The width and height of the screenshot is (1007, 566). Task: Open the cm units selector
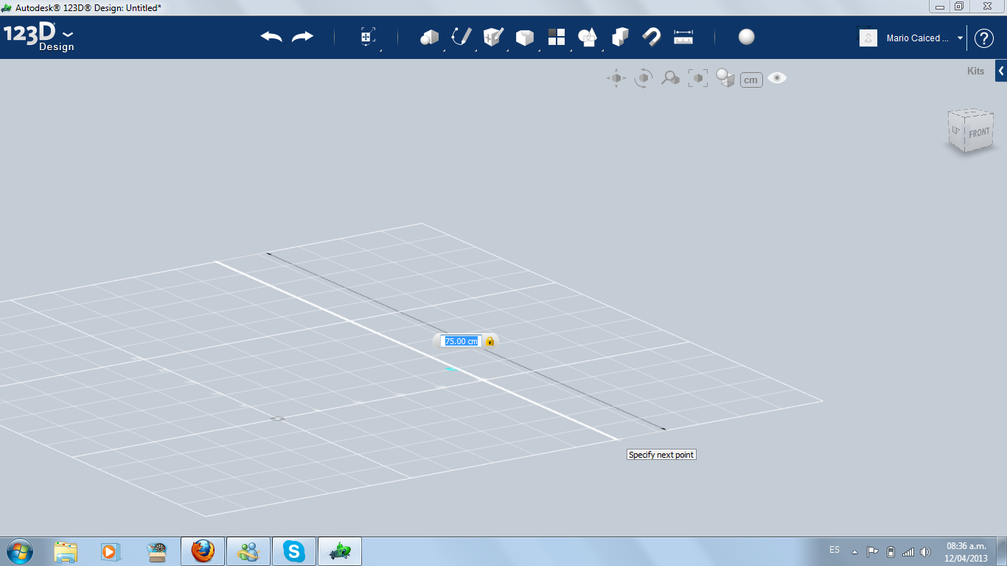(751, 80)
